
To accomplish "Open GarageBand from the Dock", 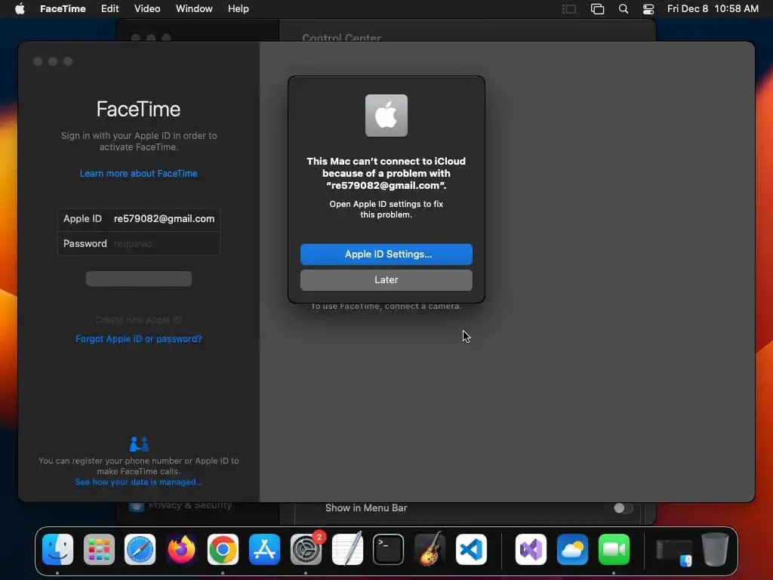I will point(430,549).
